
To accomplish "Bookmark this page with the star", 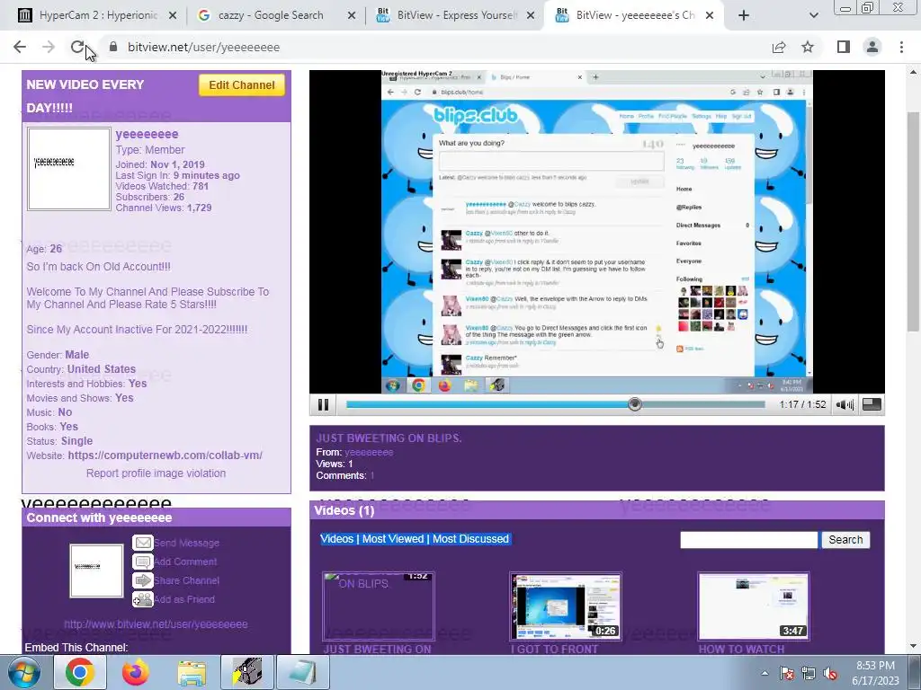I will pyautogui.click(x=808, y=47).
